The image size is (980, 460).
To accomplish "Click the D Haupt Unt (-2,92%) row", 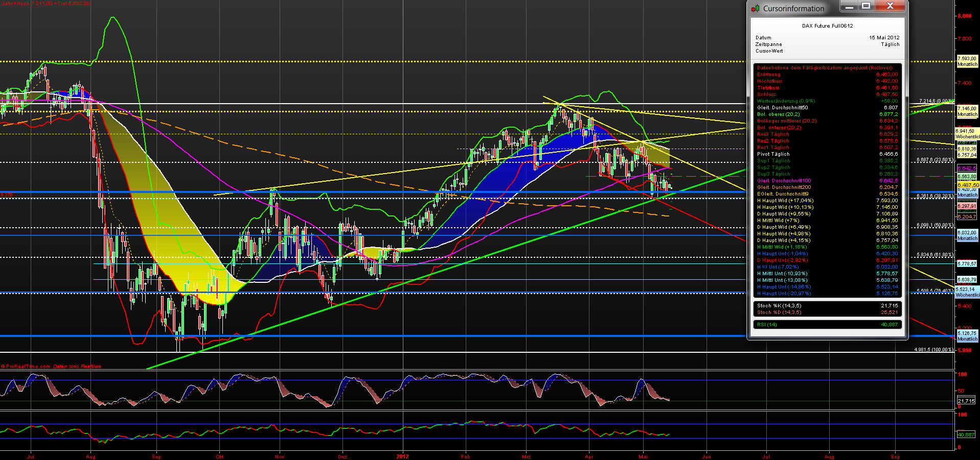I will coord(827,260).
